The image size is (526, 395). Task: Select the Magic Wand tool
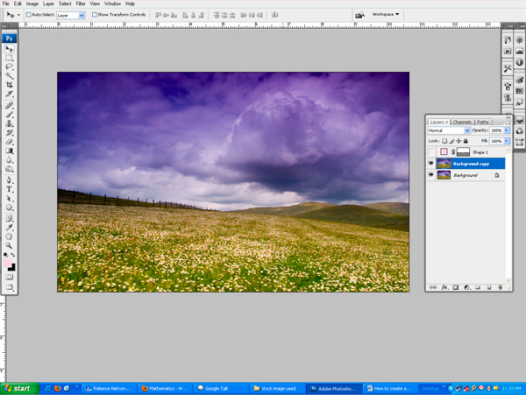coord(10,75)
